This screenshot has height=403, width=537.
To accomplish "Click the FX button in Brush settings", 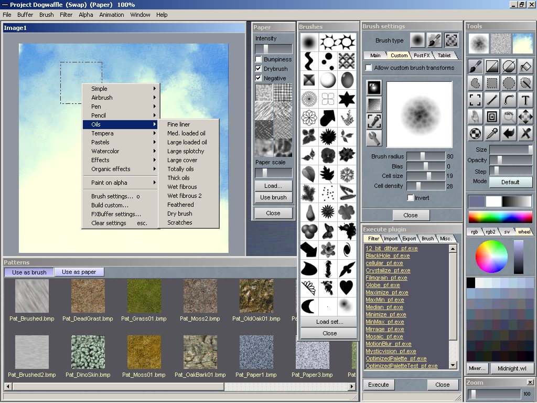I will pos(374,88).
